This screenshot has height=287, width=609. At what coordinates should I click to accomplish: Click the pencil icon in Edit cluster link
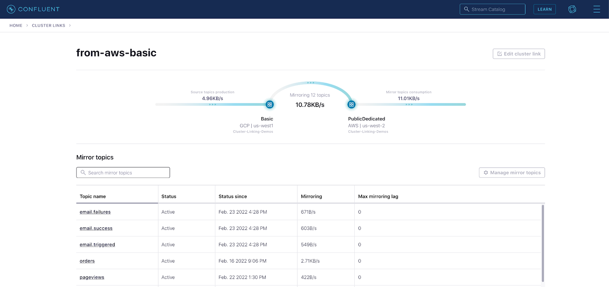pyautogui.click(x=499, y=54)
